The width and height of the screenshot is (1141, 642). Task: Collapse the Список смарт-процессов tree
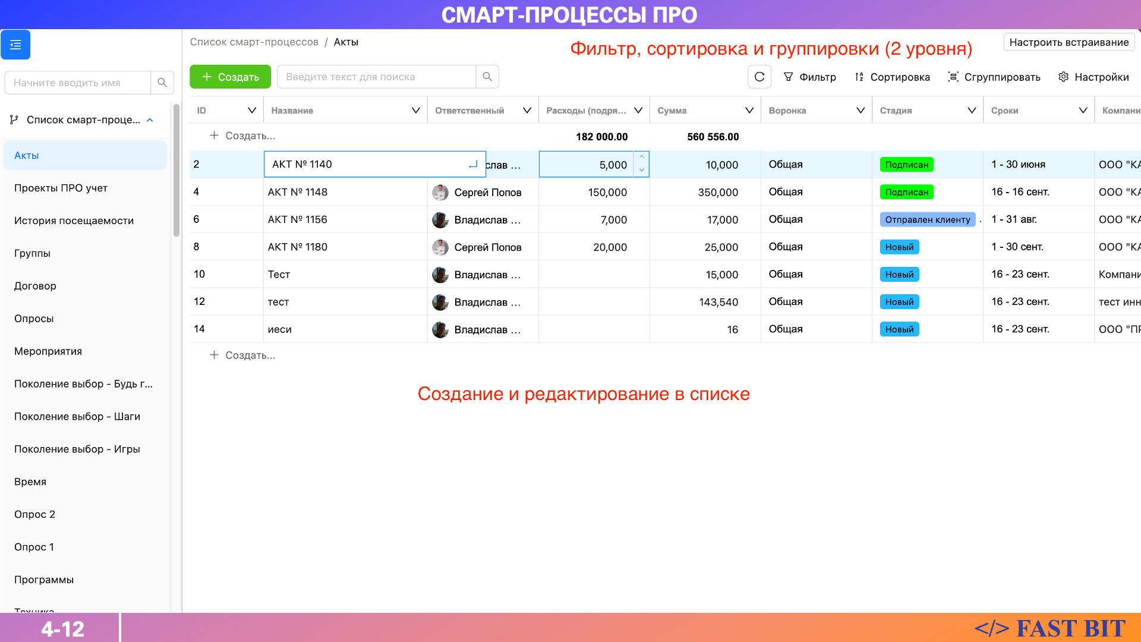pos(150,120)
